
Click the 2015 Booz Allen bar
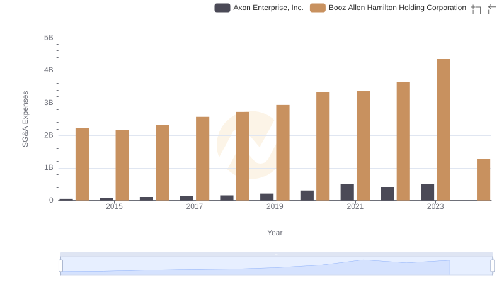[x=122, y=165]
